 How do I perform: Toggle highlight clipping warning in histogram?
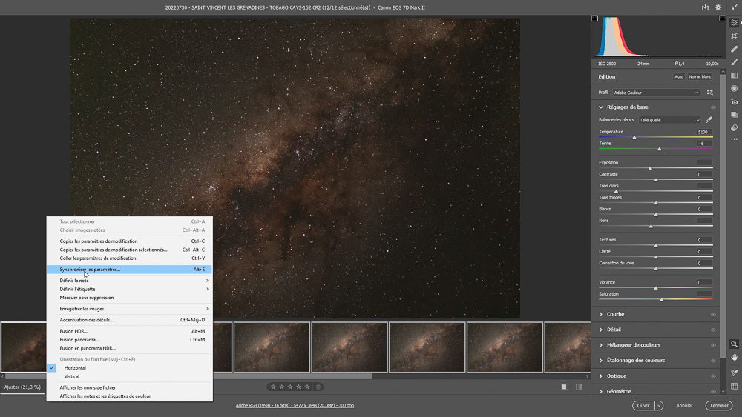tap(723, 19)
